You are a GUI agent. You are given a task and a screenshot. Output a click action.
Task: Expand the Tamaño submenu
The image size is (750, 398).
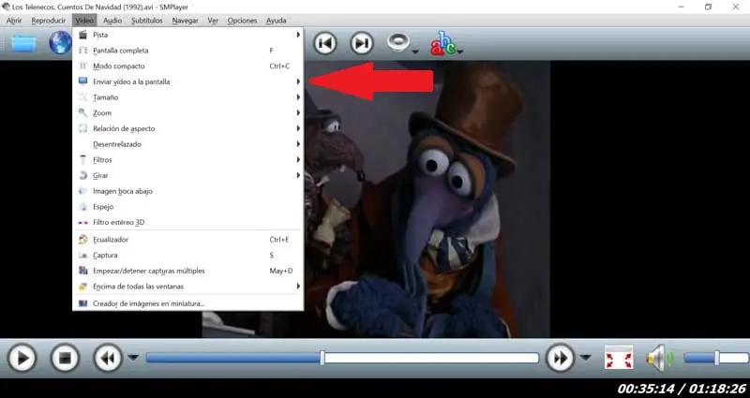coord(188,97)
